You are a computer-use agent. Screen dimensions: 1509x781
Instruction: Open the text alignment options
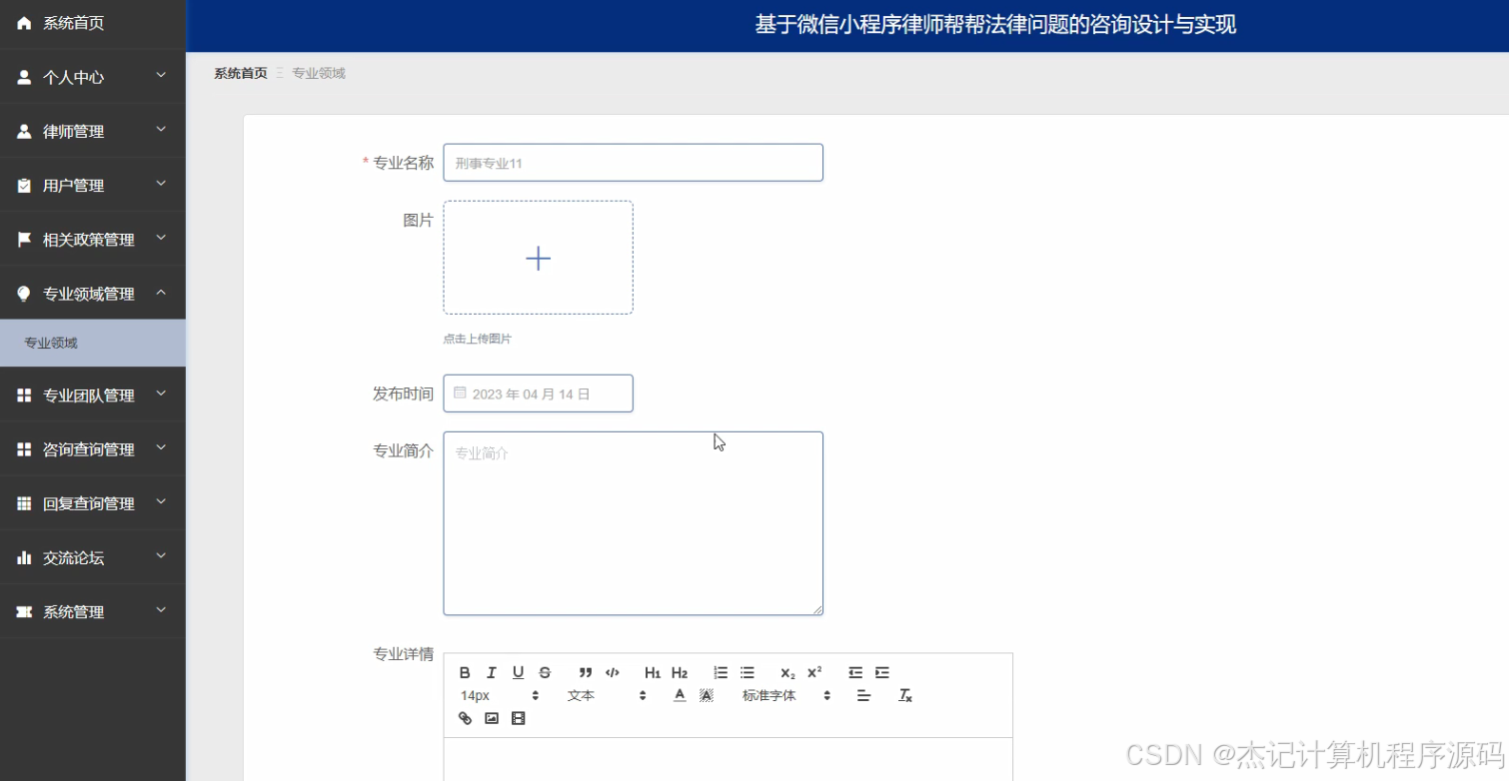[864, 695]
